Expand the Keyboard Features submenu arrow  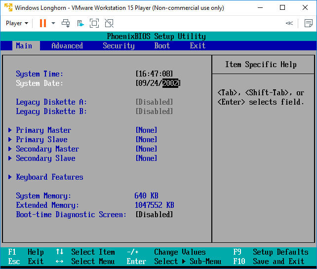point(10,177)
